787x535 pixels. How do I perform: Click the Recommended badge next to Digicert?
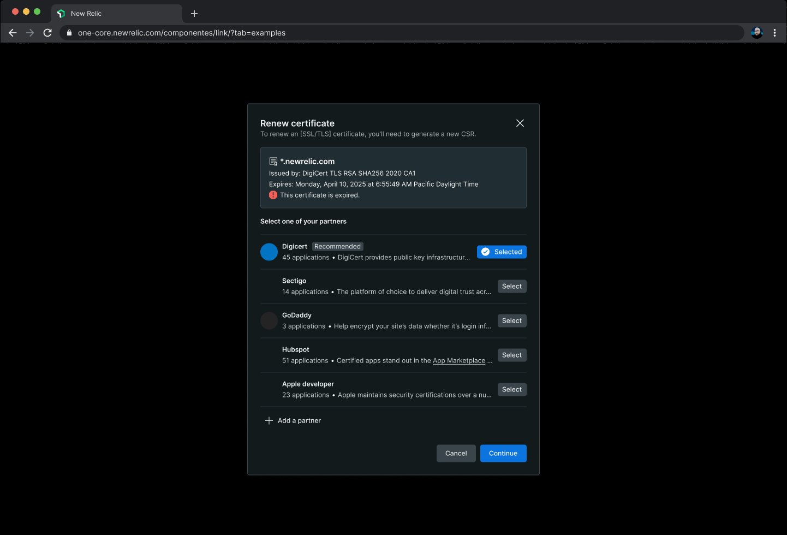(338, 246)
